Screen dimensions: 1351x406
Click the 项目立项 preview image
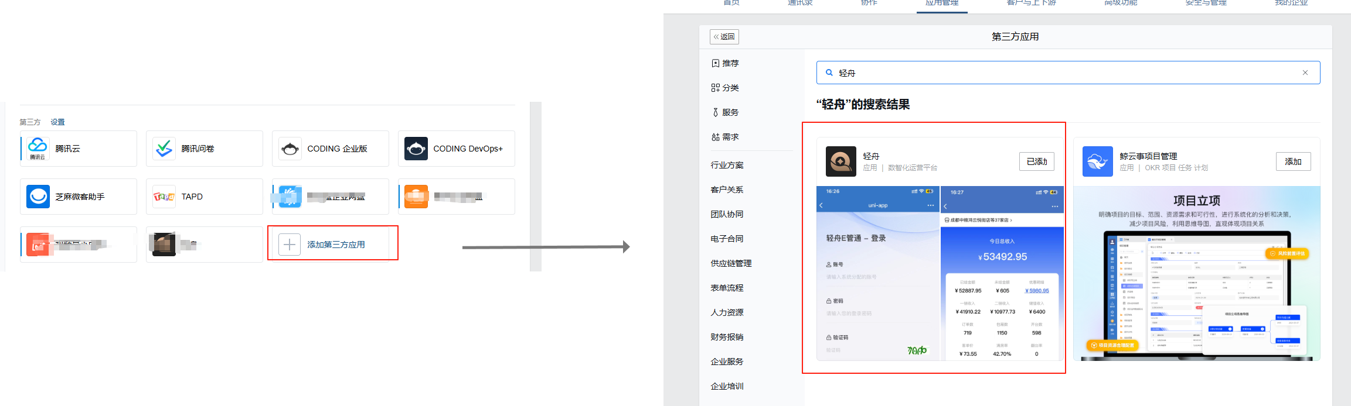[1196, 273]
